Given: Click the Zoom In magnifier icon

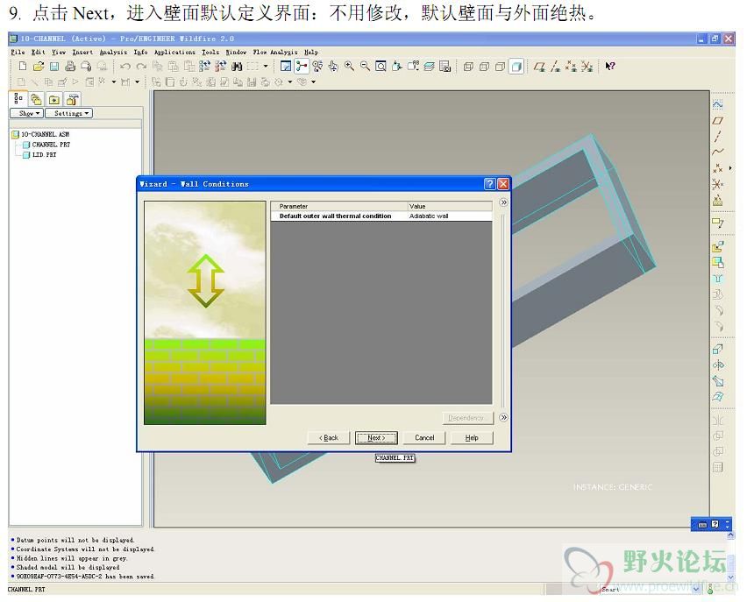Looking at the screenshot, I should click(349, 67).
